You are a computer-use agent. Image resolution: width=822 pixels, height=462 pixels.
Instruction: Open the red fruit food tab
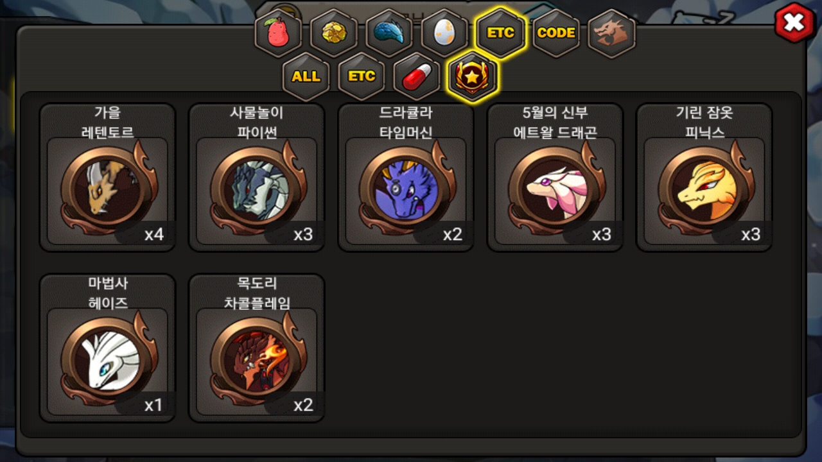click(278, 33)
